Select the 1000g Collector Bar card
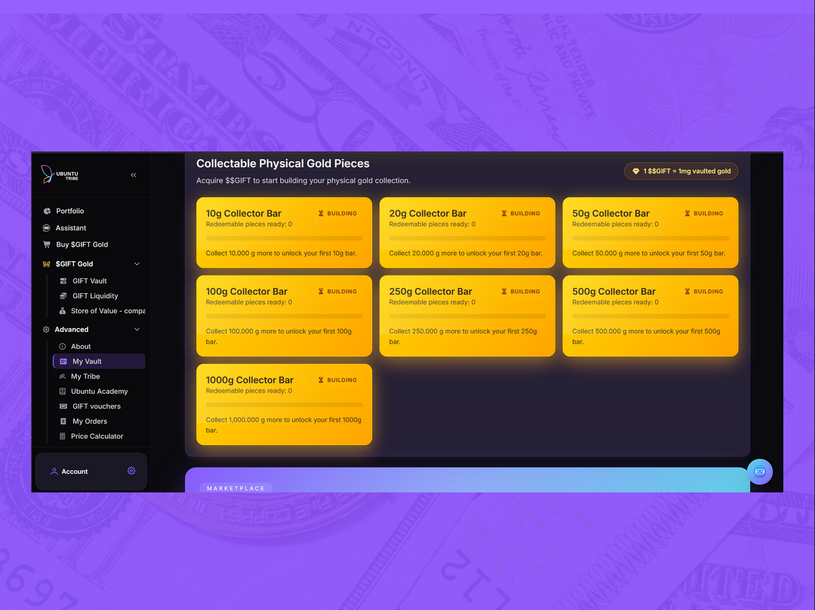815x610 pixels. tap(284, 404)
